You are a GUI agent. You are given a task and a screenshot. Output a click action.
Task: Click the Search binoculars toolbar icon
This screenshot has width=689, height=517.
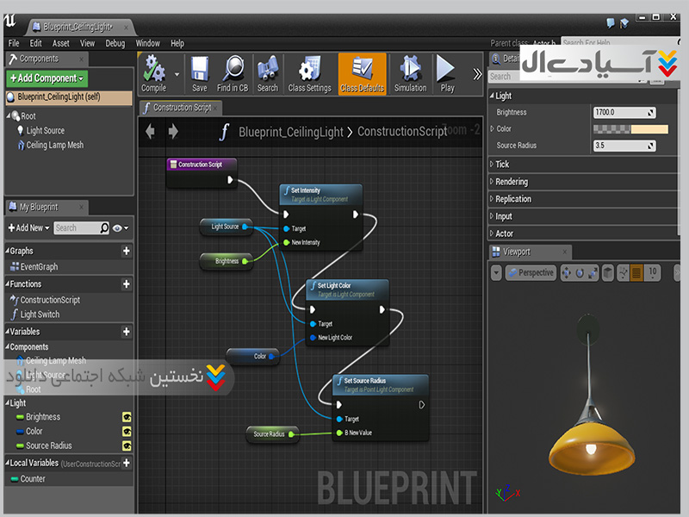click(268, 70)
